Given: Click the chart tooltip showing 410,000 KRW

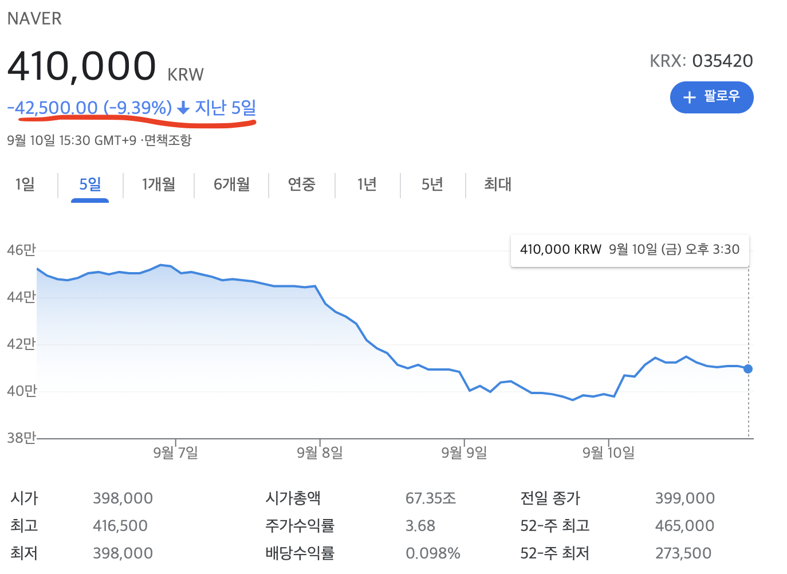Looking at the screenshot, I should (629, 250).
